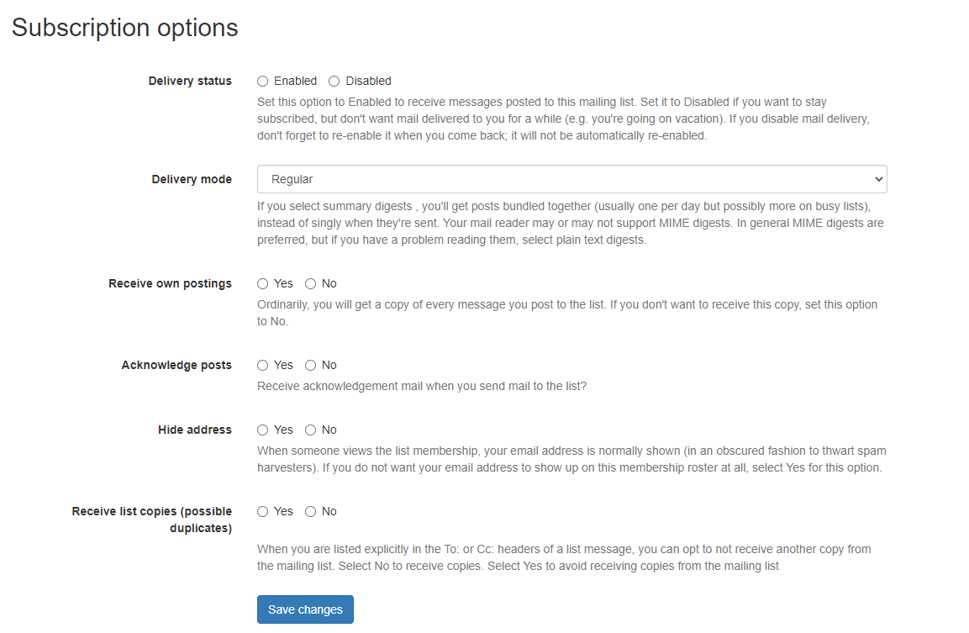This screenshot has width=969, height=633.
Task: Click the Acknowledge posts field label
Action: 176,366
